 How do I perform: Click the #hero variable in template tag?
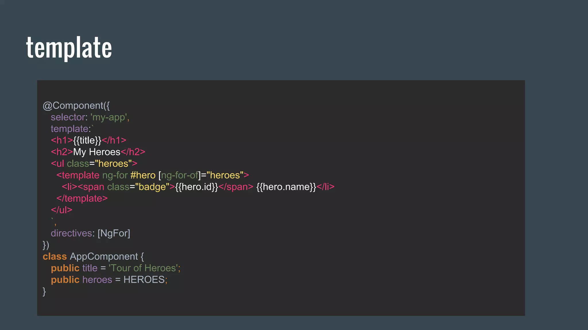pos(143,175)
